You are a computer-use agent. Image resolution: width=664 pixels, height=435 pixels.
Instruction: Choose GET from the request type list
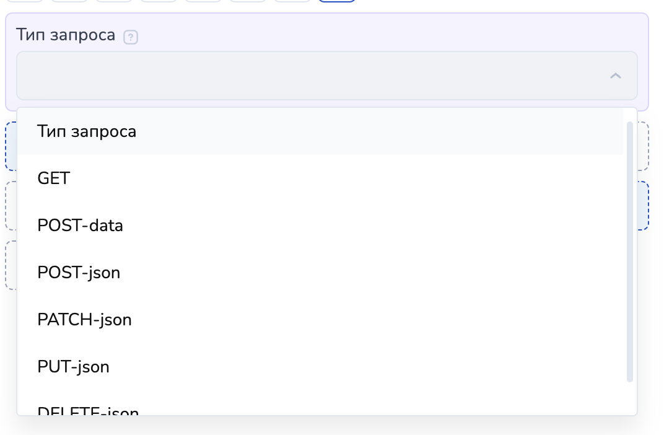[54, 178]
